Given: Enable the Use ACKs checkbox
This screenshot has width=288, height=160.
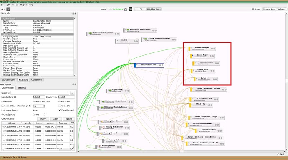Looking at the screenshot, I should coord(60,106).
